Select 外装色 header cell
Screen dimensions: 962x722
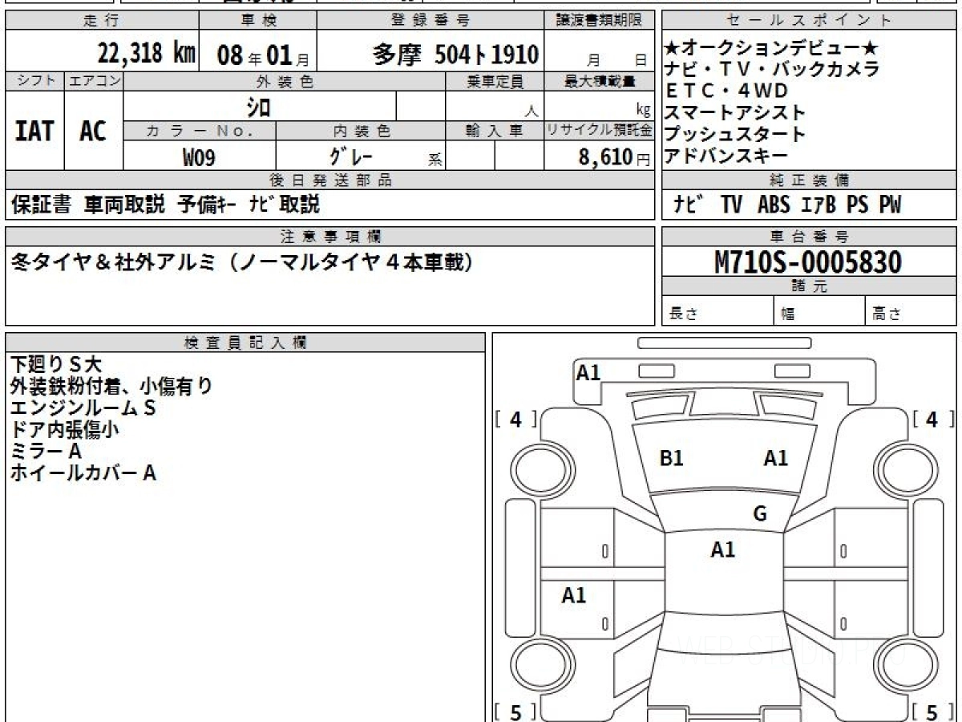pyautogui.click(x=285, y=81)
